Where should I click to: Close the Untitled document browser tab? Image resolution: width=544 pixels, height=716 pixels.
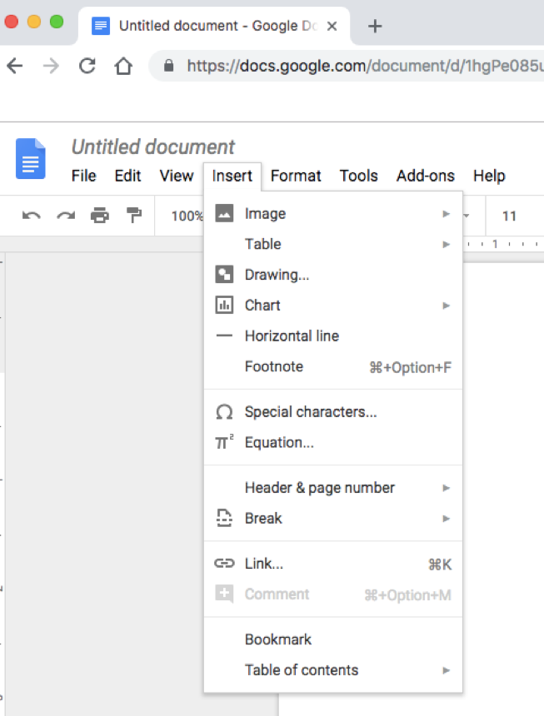[x=332, y=26]
